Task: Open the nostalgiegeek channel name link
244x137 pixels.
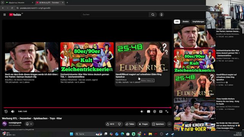Action: [x=15, y=123]
